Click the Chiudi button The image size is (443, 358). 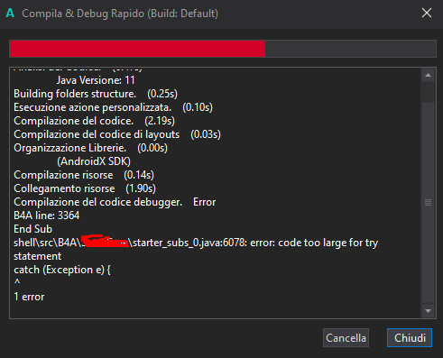coord(410,338)
